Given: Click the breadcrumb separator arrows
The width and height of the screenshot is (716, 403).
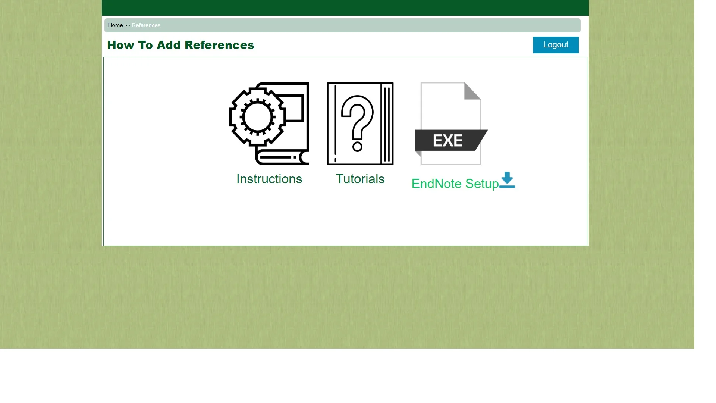Looking at the screenshot, I should coord(127,26).
